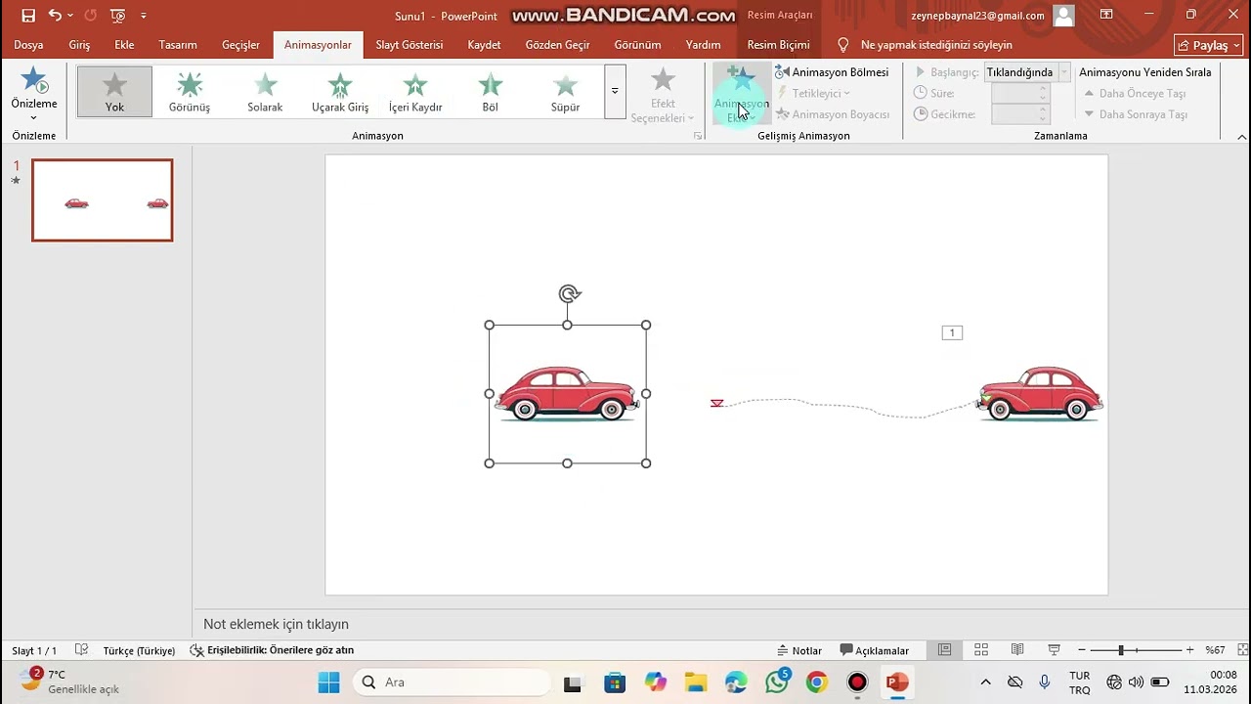Open the Yardım tab
Image resolution: width=1251 pixels, height=704 pixels.
pos(703,45)
